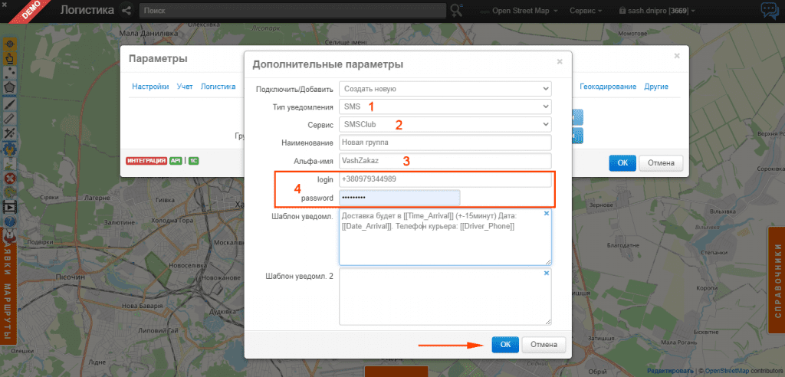
Task: Click inside the Шаблон уведомл. text area
Action: [x=445, y=237]
